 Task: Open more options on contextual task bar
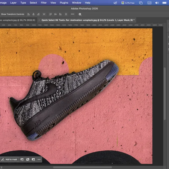(x=39, y=159)
